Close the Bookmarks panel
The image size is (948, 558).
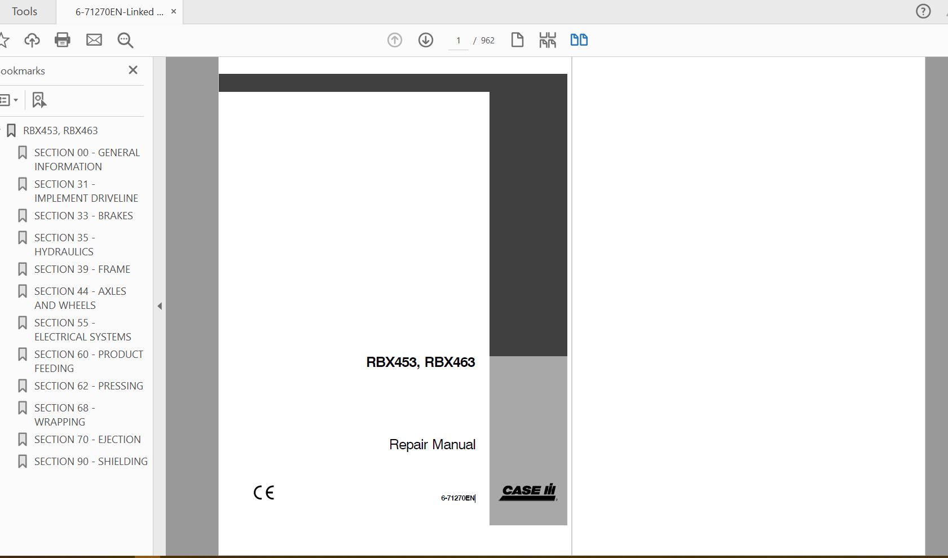(133, 70)
